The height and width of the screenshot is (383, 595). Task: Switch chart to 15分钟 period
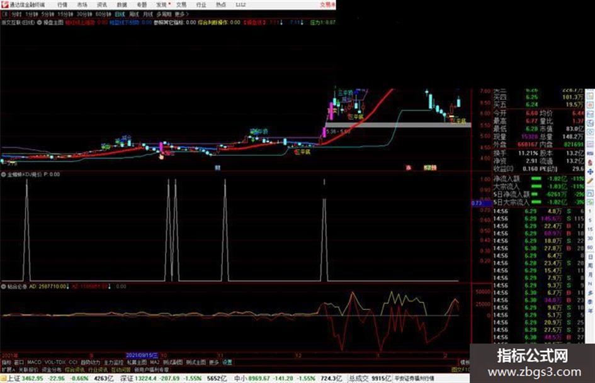pos(65,14)
